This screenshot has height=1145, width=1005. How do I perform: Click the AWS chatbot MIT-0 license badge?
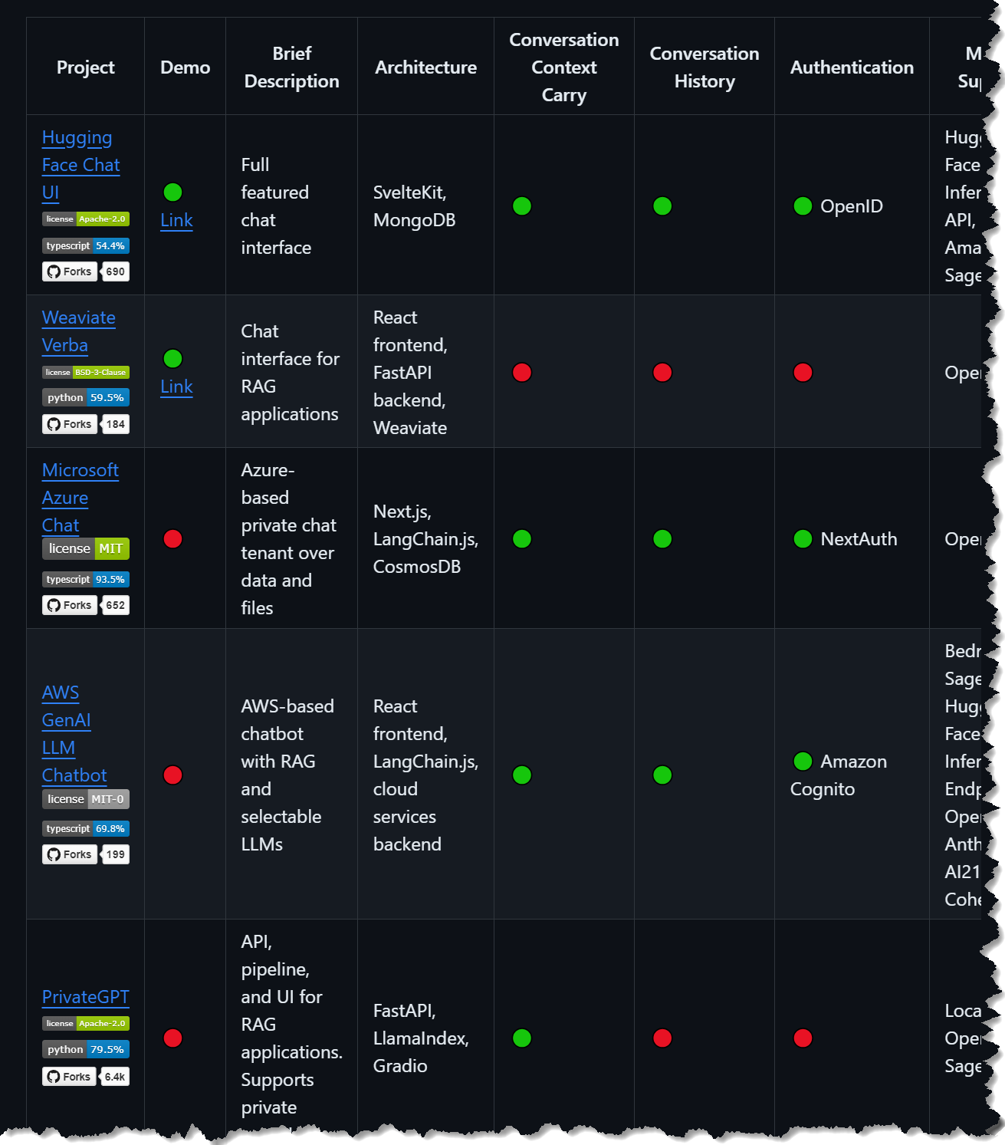click(x=86, y=799)
